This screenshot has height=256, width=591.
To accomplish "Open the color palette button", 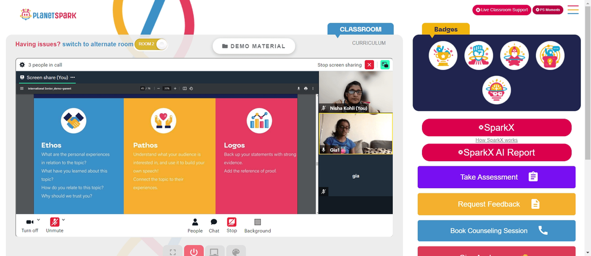I will 236,251.
